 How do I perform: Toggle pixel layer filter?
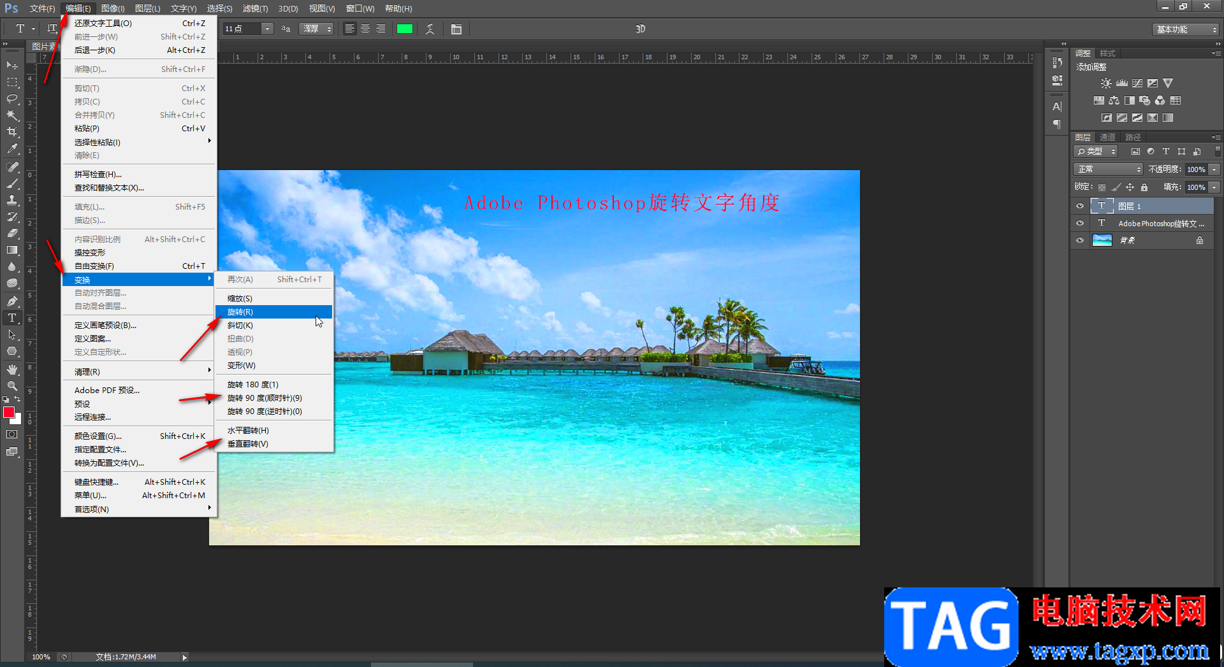pyautogui.click(x=1135, y=152)
